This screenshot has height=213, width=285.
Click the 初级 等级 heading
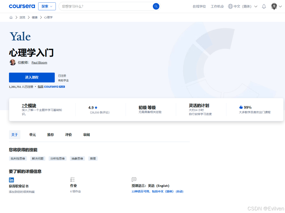[x=147, y=108]
